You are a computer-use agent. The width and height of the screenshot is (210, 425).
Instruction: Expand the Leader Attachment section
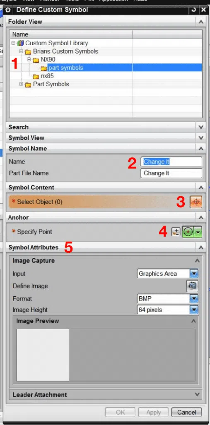197,395
